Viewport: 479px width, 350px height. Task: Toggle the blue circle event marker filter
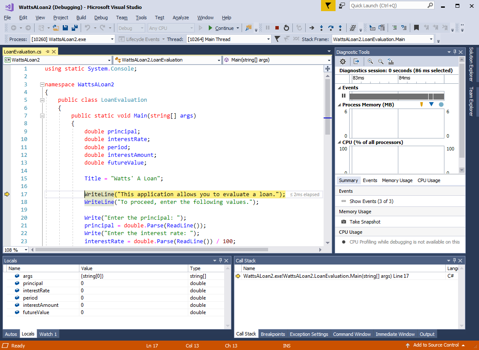[x=441, y=104]
